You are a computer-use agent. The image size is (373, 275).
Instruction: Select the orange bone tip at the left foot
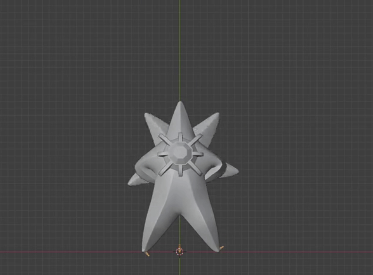[147, 254]
